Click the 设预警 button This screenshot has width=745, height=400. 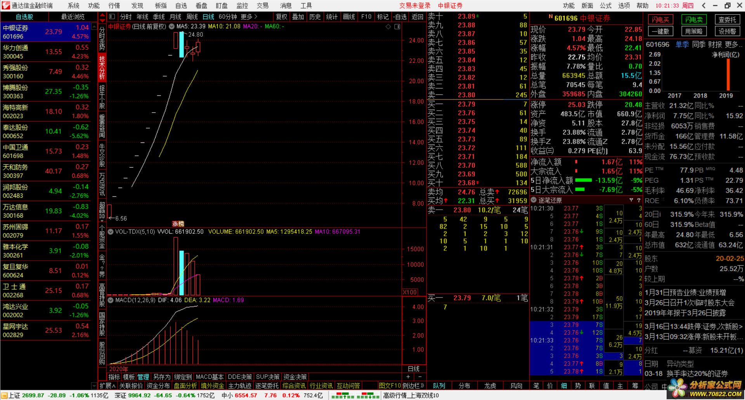pyautogui.click(x=727, y=31)
